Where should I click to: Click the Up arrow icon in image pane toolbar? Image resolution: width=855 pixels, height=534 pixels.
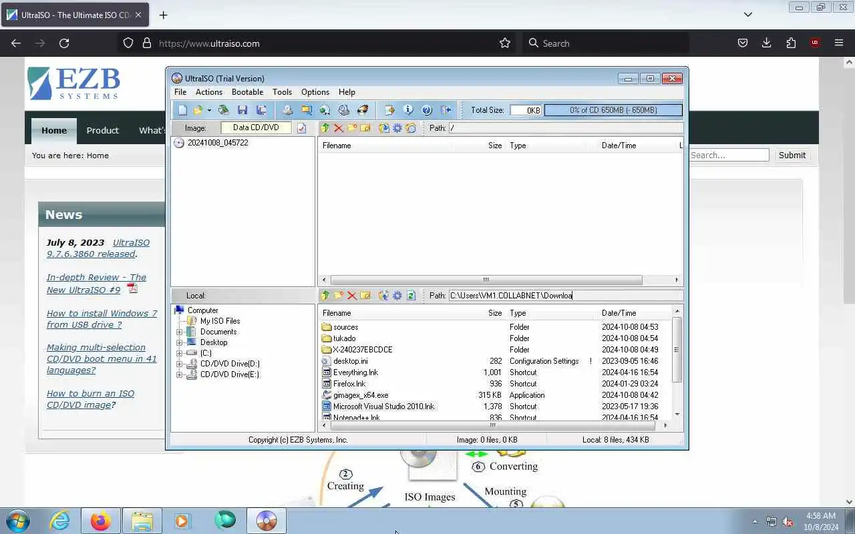point(325,128)
